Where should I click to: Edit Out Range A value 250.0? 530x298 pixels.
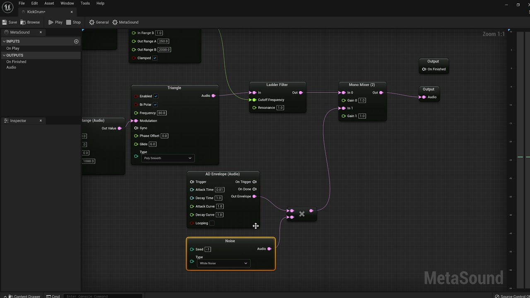point(164,41)
